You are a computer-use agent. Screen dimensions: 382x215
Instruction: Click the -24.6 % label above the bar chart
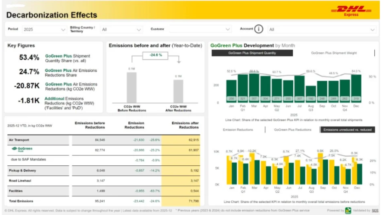coord(155,55)
